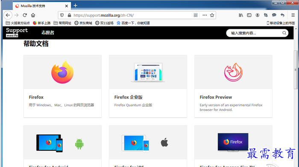Open a new tab with plus button
The width and height of the screenshot is (299, 167).
coord(75,6)
